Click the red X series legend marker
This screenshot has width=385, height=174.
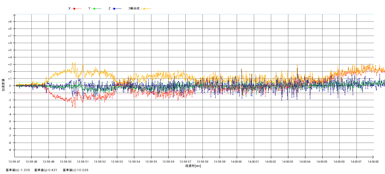[x=74, y=9]
